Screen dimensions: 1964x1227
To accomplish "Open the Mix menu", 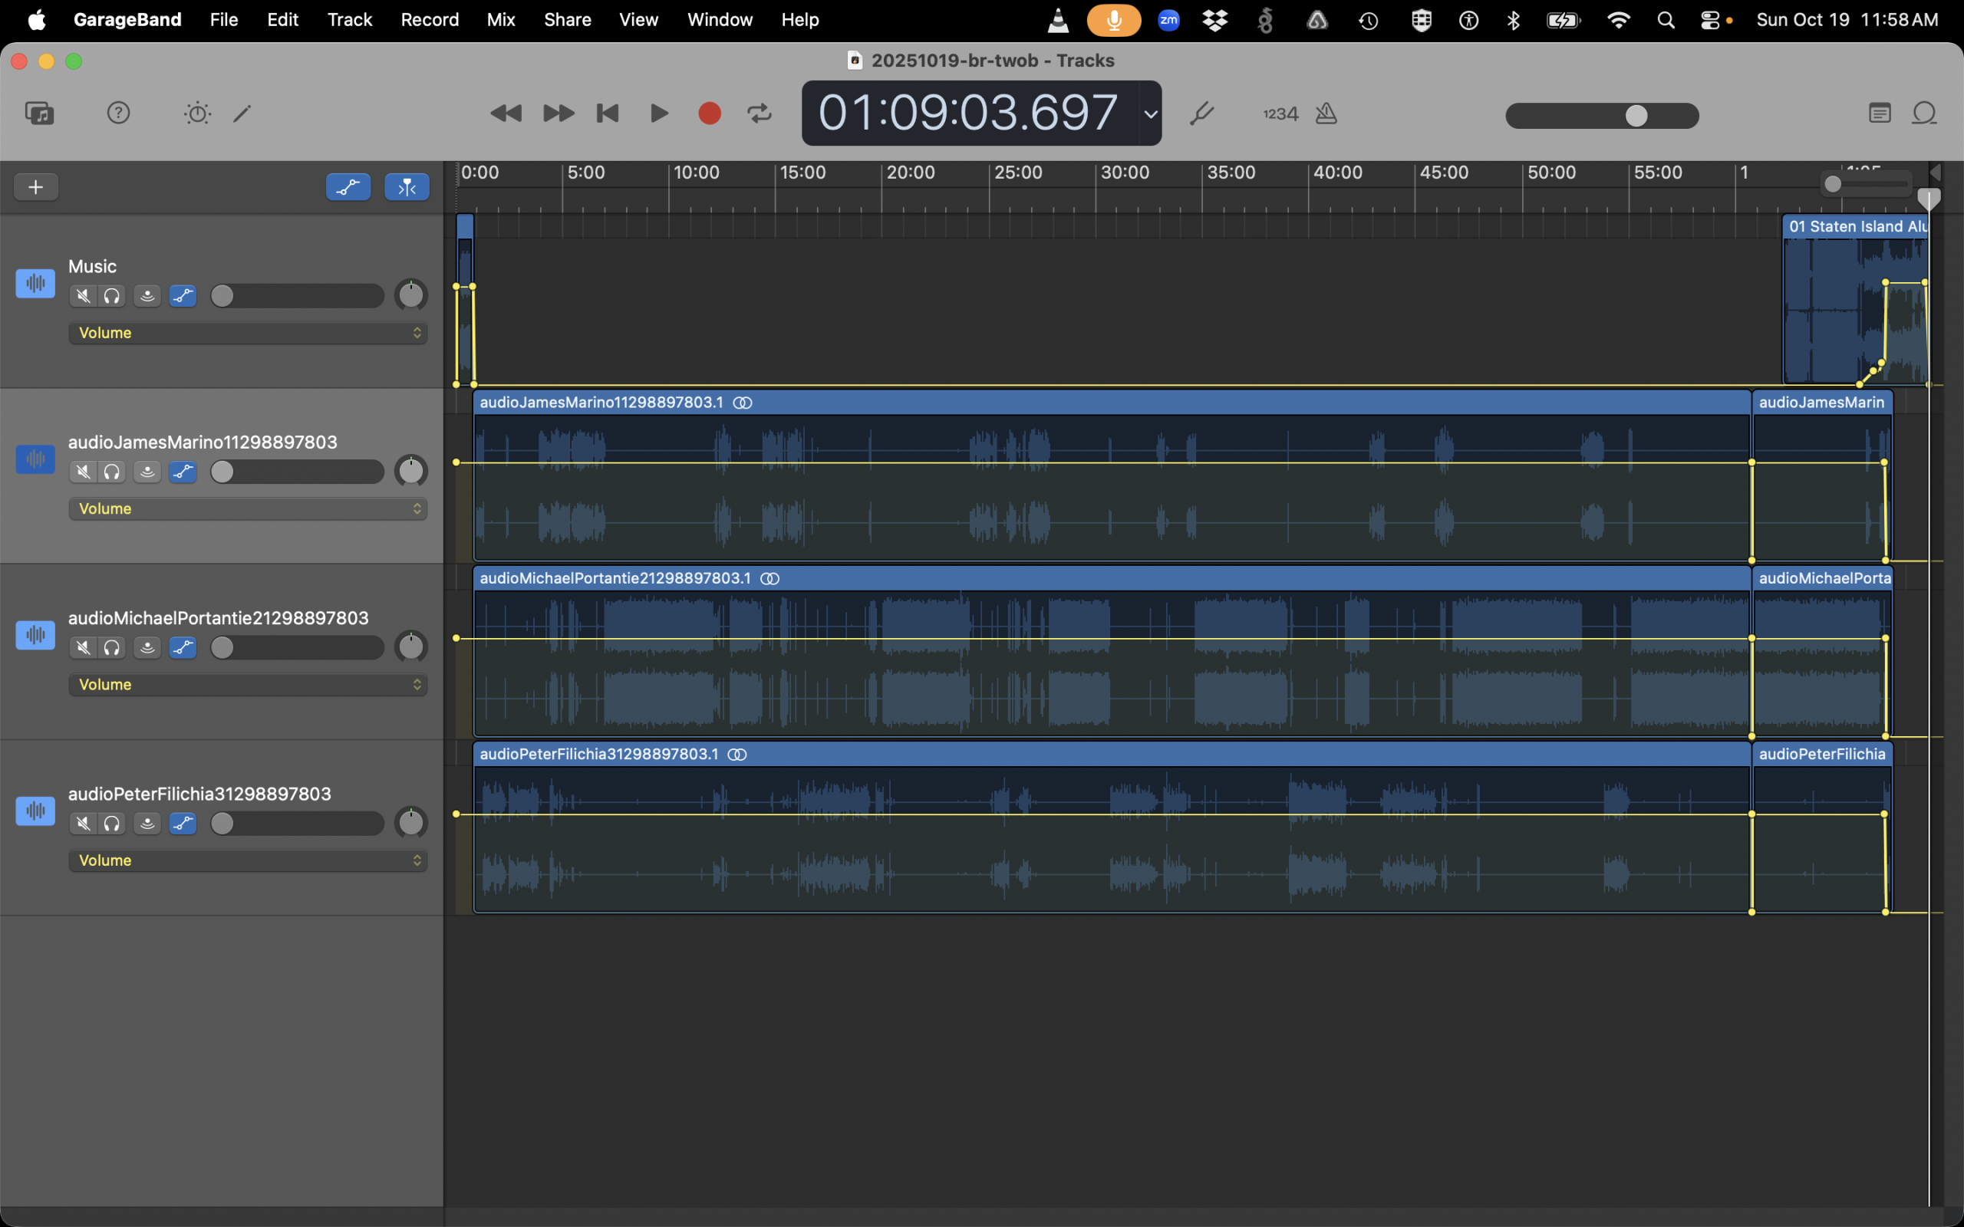I will pyautogui.click(x=501, y=19).
